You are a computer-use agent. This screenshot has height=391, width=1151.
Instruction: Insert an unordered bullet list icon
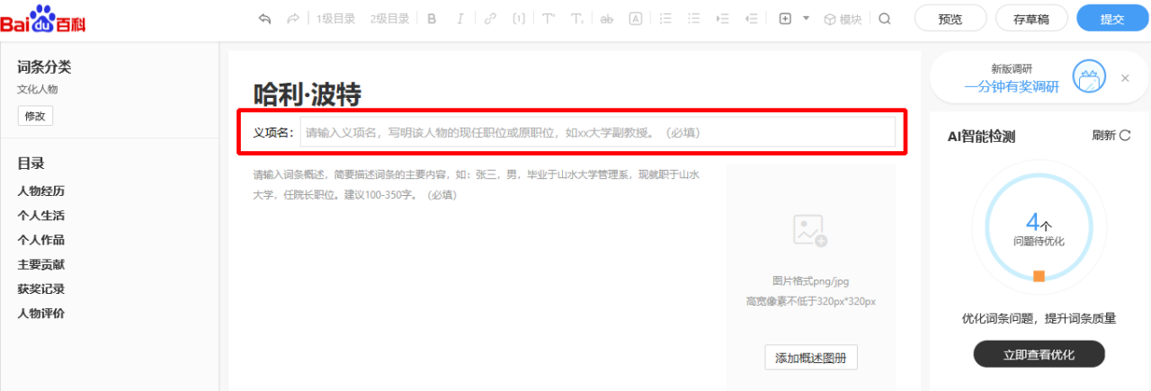tap(693, 19)
